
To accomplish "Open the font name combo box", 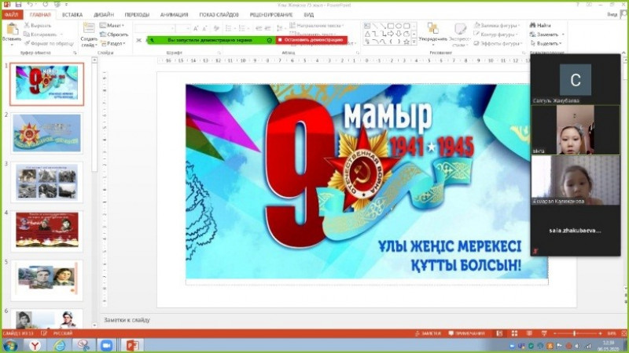I will tap(155, 28).
